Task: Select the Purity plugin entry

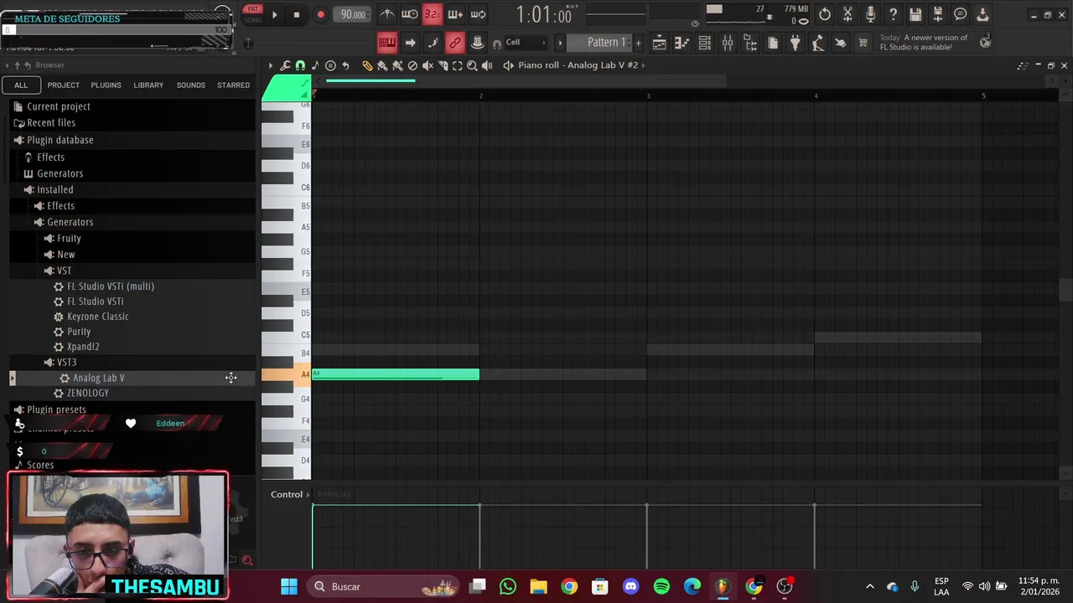Action: 79,332
